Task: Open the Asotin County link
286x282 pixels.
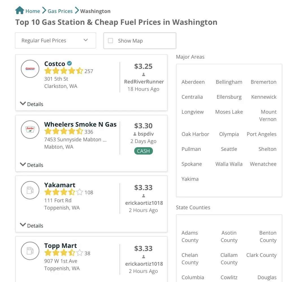Action: (x=229, y=236)
